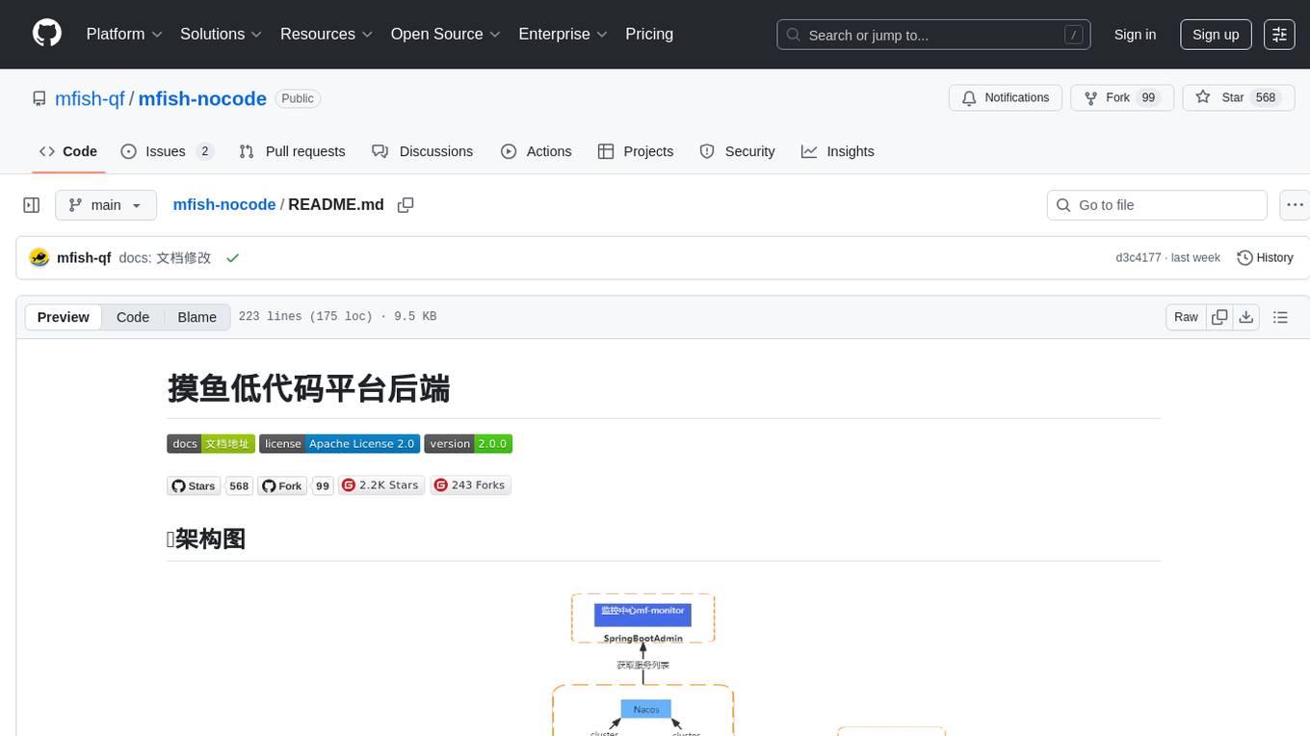Screen dimensions: 1310x736
Task: Click the 223 lines (175 loc) · 9.5 KB file info text
Action: pos(337,317)
